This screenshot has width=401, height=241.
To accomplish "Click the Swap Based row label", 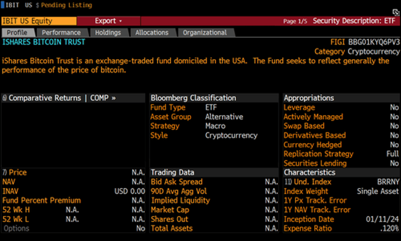I will coord(304,126).
